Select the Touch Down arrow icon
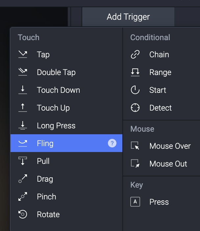The image size is (200, 231). 23,90
